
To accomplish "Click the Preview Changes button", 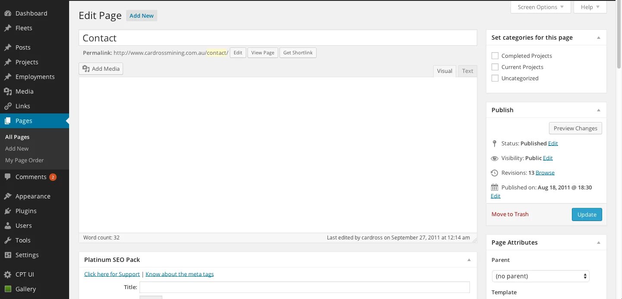I will pyautogui.click(x=575, y=128).
